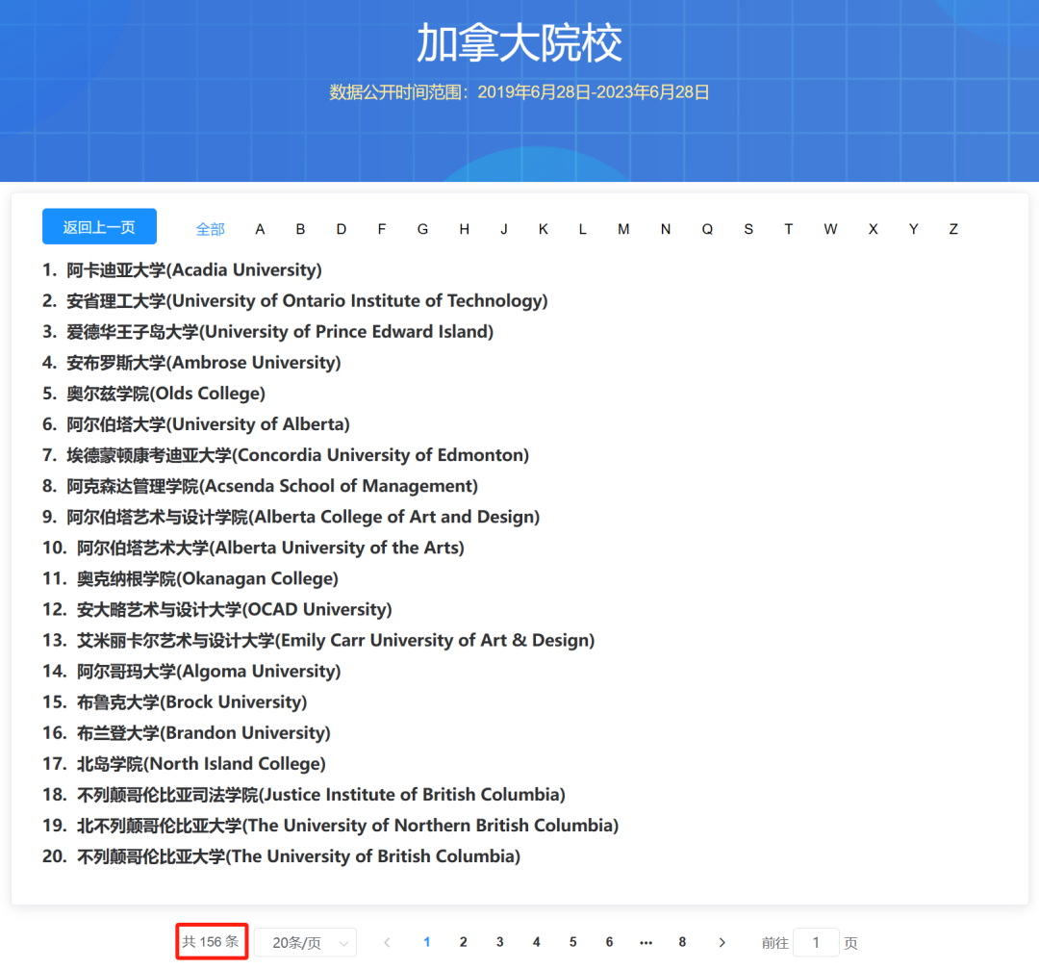
Task: Click the 返回上一页 button
Action: click(99, 226)
